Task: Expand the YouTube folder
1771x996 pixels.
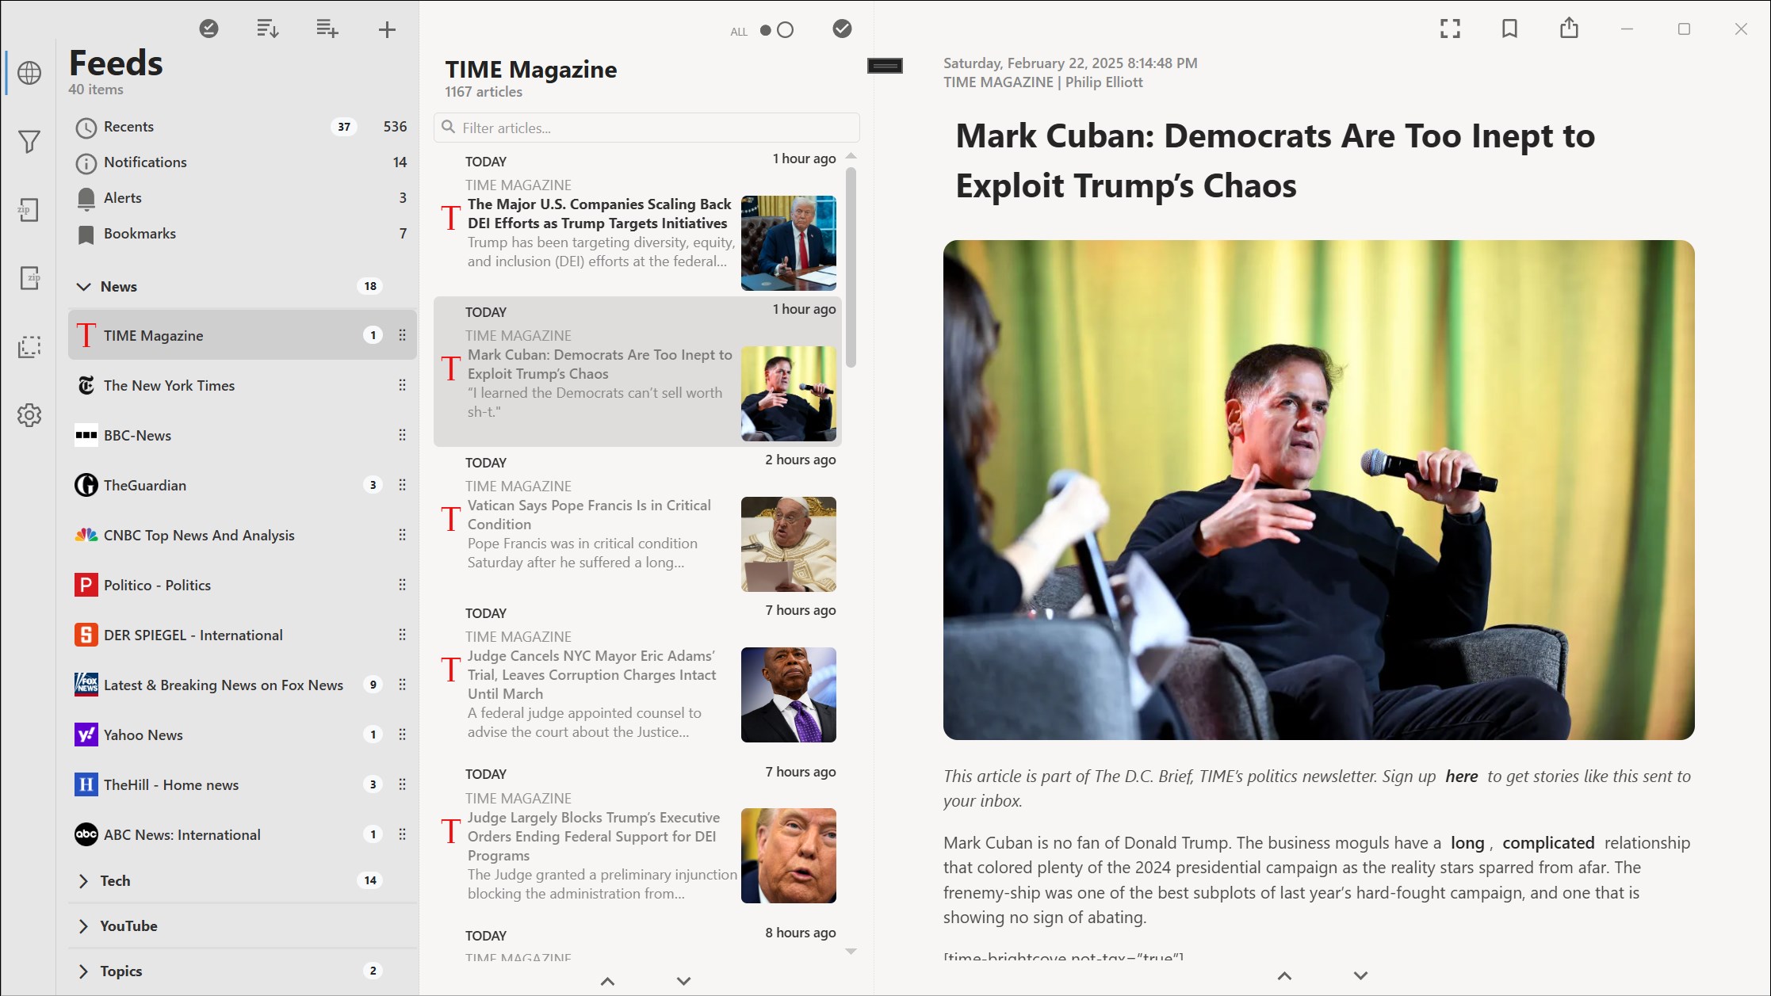Action: point(83,926)
